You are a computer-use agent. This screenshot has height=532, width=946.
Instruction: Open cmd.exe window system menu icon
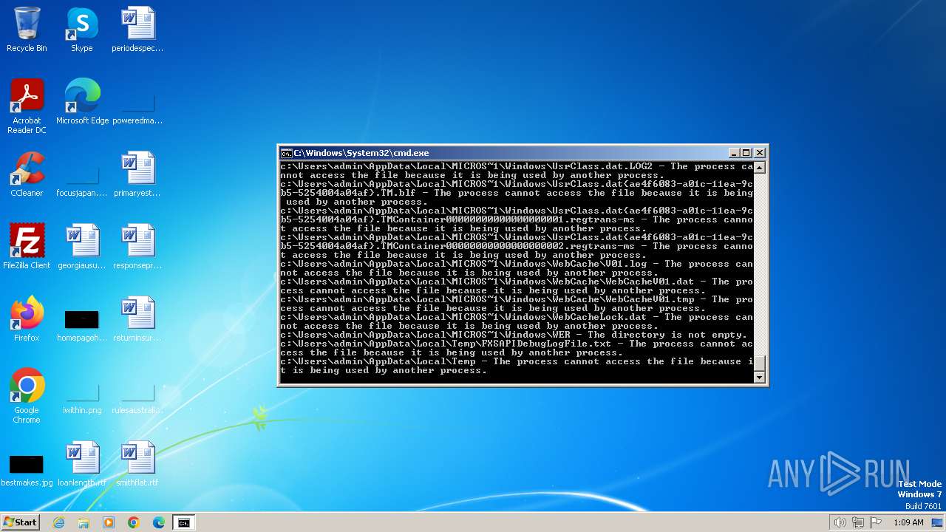[x=286, y=153]
